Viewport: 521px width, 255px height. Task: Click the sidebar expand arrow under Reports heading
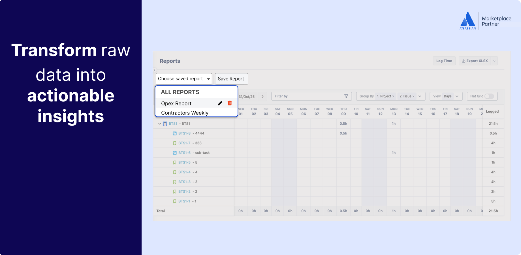(x=154, y=70)
